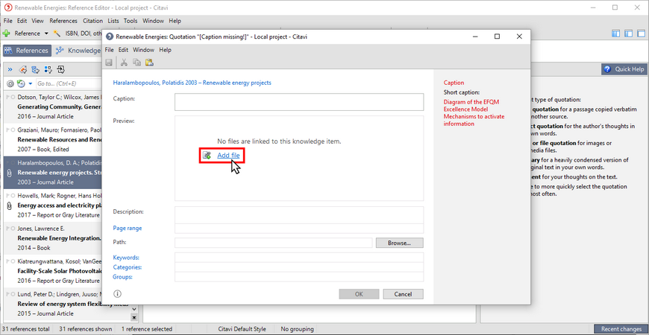Click the Keywords link label

[126, 258]
